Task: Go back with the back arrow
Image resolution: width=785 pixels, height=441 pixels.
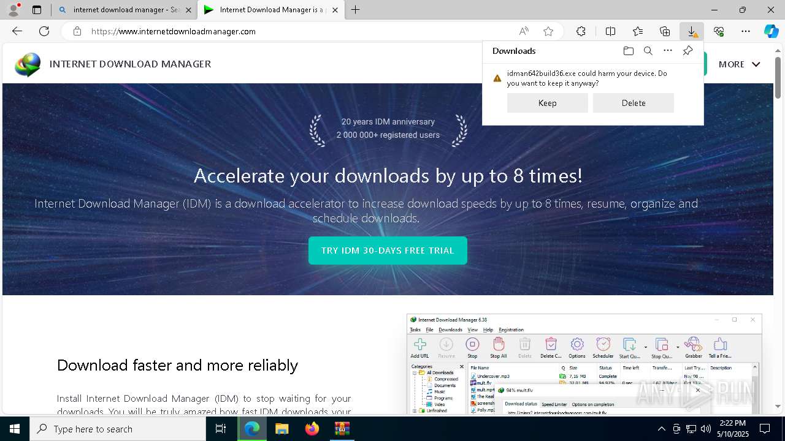Action: 17,31
